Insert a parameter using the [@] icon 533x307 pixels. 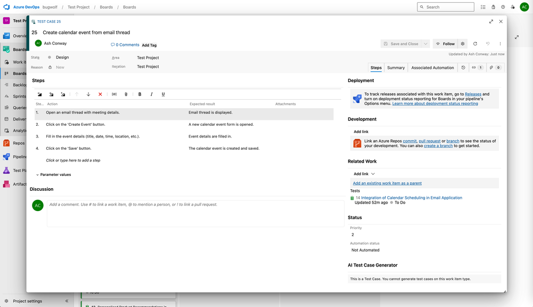click(x=113, y=94)
